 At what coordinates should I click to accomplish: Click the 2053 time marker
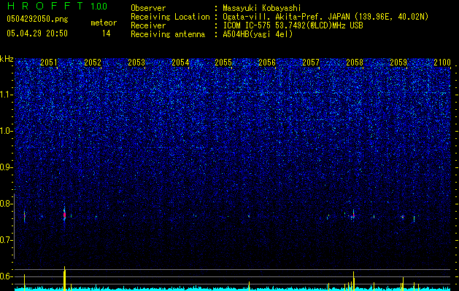(136, 63)
